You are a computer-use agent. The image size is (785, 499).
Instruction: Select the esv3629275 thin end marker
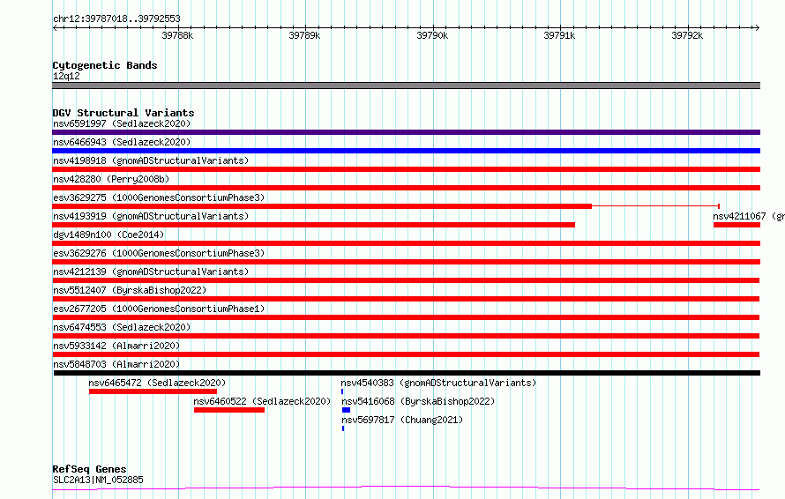(719, 206)
